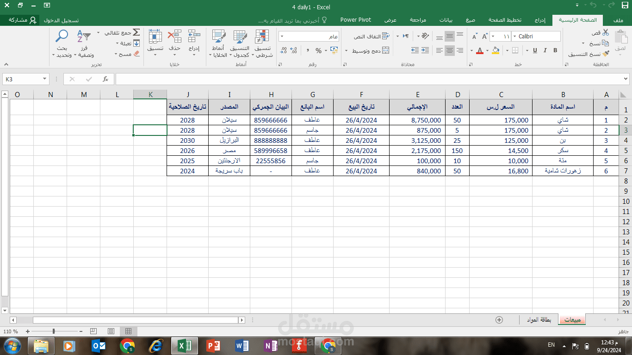Click the Decrease Indent icon
The height and width of the screenshot is (355, 632).
click(425, 50)
